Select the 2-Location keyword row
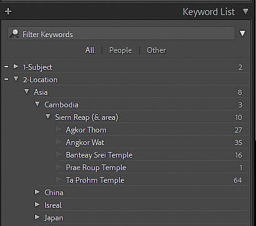The width and height of the screenshot is (256, 226). click(x=125, y=80)
